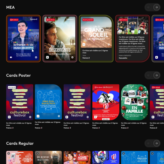Click 'En direct' badge on The Descendants card
The width and height of the screenshot is (164, 164).
coord(51,20)
